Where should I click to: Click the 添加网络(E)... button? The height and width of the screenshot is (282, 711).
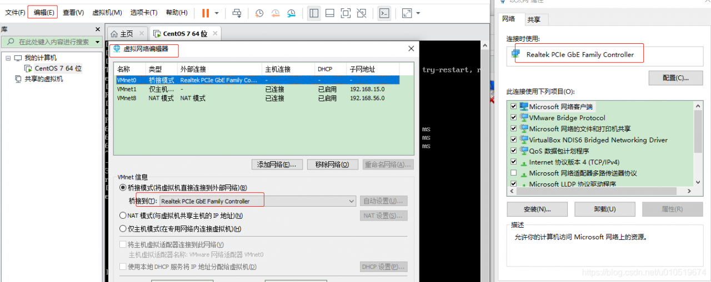pos(277,165)
